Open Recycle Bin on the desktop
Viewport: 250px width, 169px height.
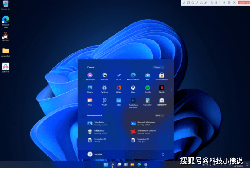pyautogui.click(x=5, y=5)
